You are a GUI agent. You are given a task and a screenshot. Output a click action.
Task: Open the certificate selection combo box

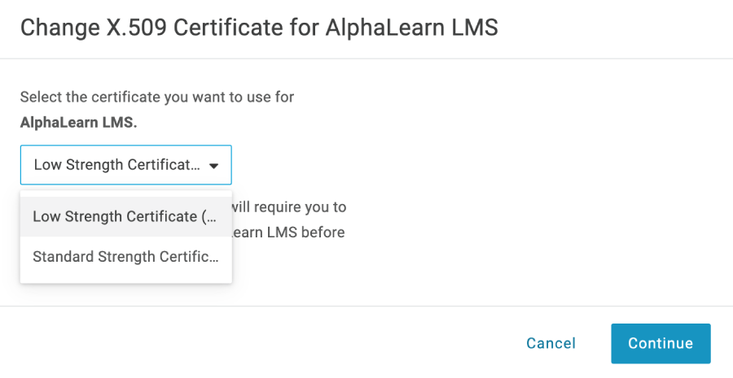(125, 165)
